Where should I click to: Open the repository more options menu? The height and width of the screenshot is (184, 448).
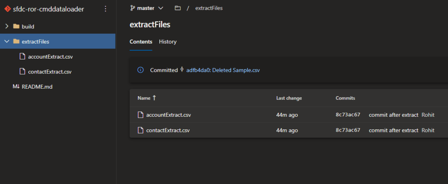click(106, 9)
